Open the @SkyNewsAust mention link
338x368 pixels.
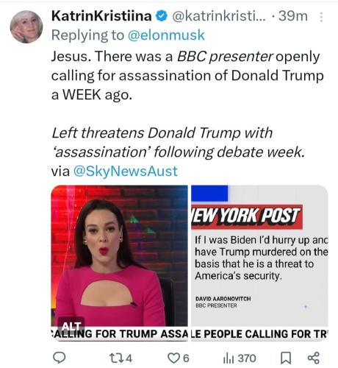pyautogui.click(x=126, y=171)
